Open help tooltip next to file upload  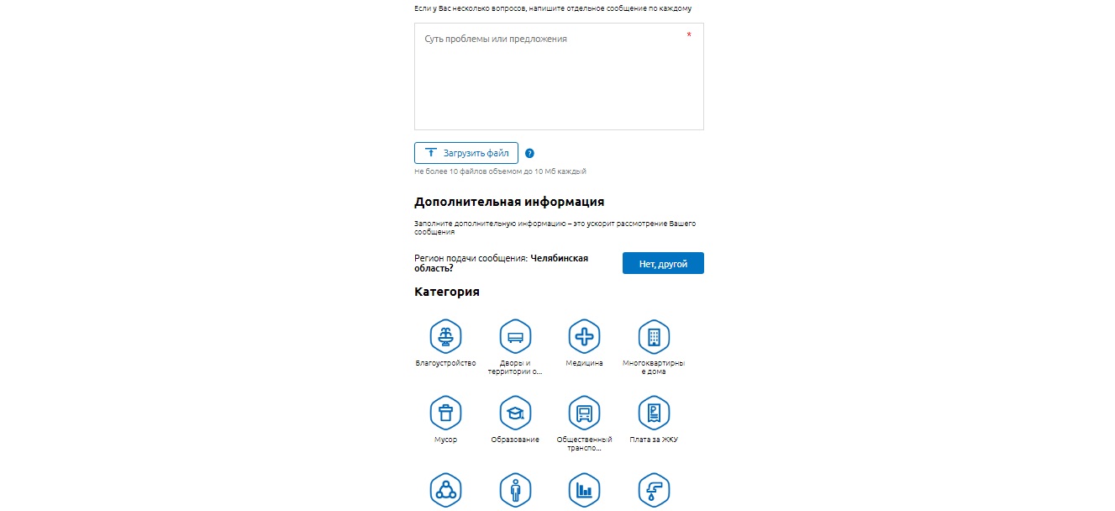[x=529, y=153]
